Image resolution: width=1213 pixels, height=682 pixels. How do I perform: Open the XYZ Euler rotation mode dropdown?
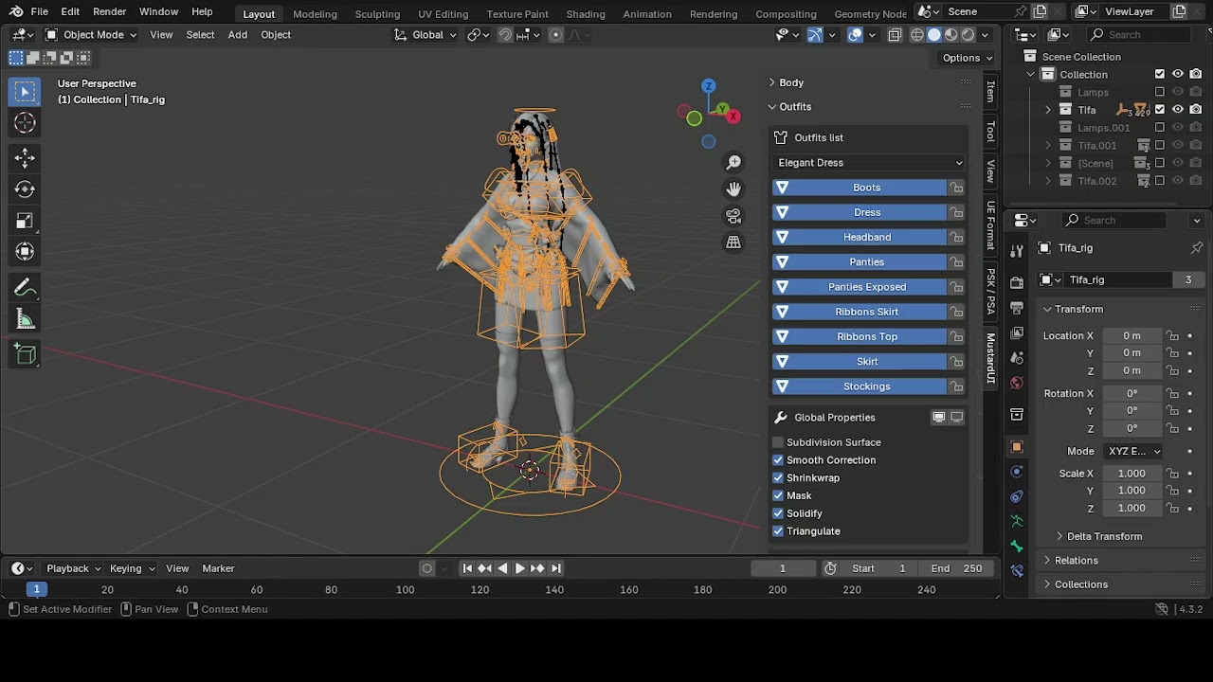tap(1133, 452)
